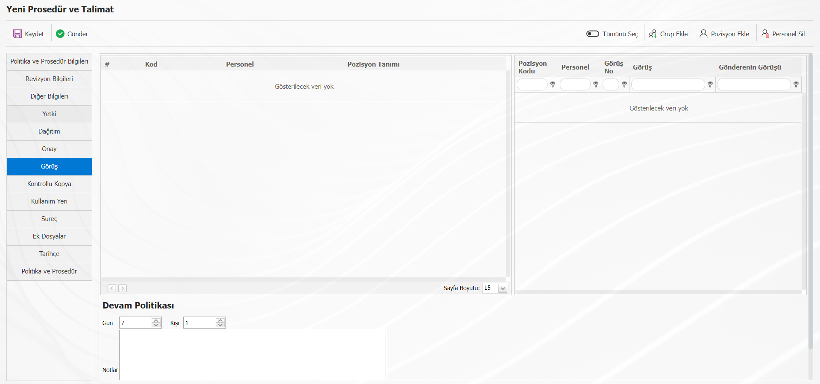This screenshot has width=820, height=384.
Task: Click the Gün input field
Action: [x=135, y=323]
